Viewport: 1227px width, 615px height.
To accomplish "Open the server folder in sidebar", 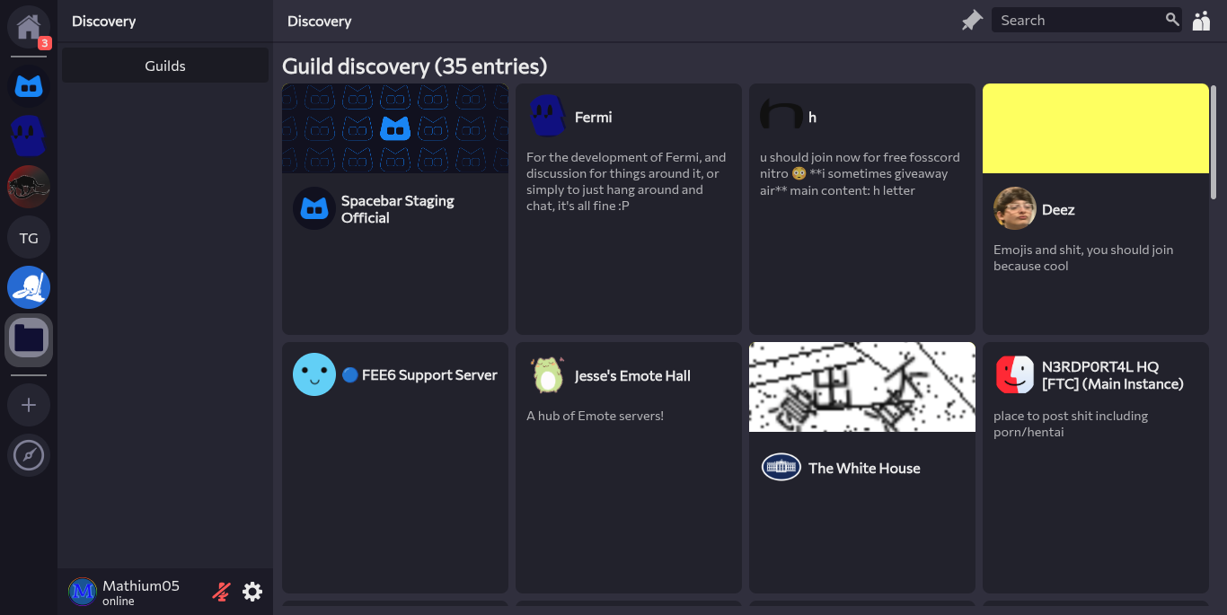I will (x=29, y=338).
